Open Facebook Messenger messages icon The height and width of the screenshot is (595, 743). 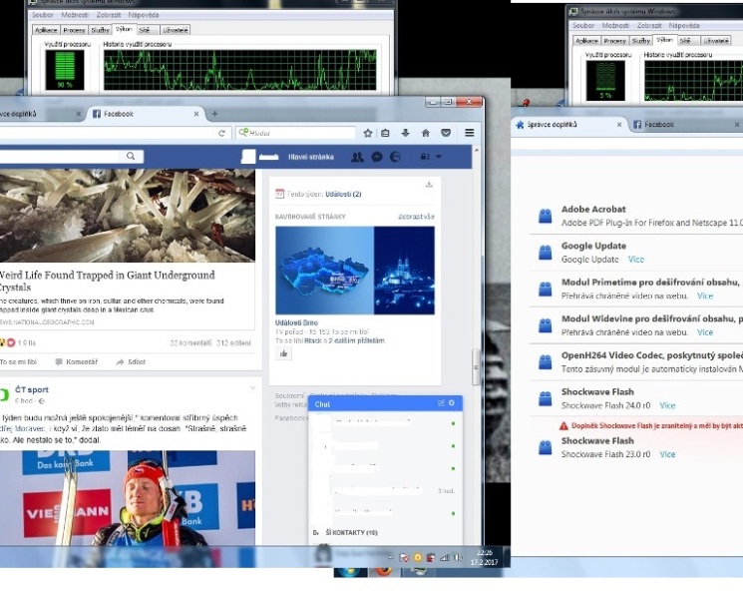(377, 157)
